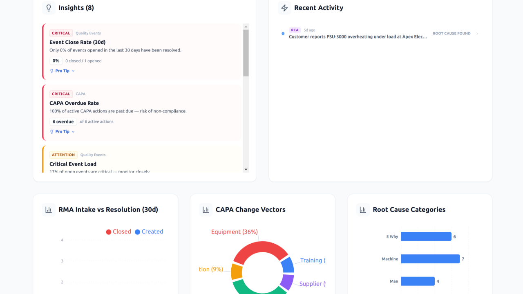Click the RMA Intake chart icon
Viewport: 523px width, 294px height.
pyautogui.click(x=49, y=210)
